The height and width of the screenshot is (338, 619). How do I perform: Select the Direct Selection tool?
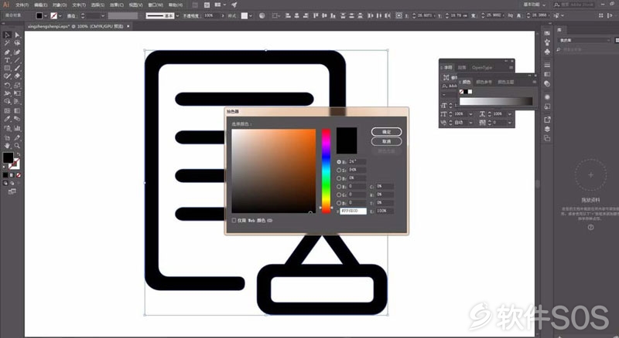(x=17, y=35)
